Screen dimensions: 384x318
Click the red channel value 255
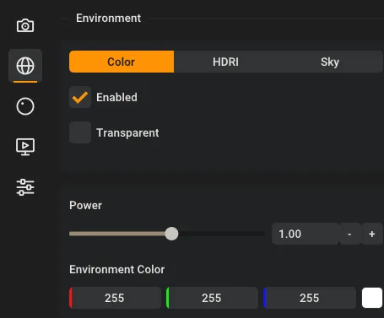click(115, 298)
